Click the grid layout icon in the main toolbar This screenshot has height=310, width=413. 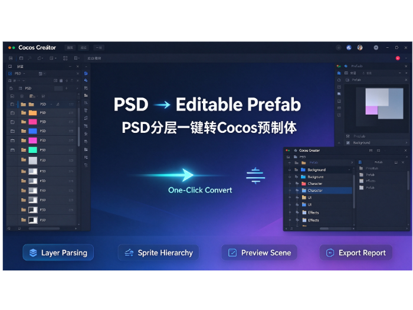[65, 58]
